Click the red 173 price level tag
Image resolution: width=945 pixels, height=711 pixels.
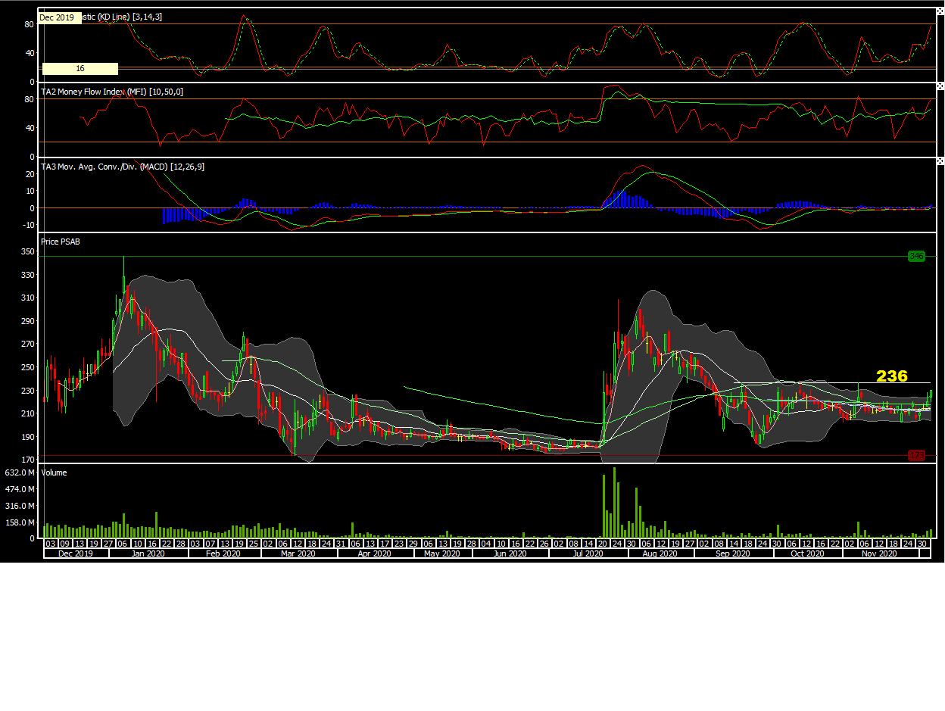pos(917,455)
